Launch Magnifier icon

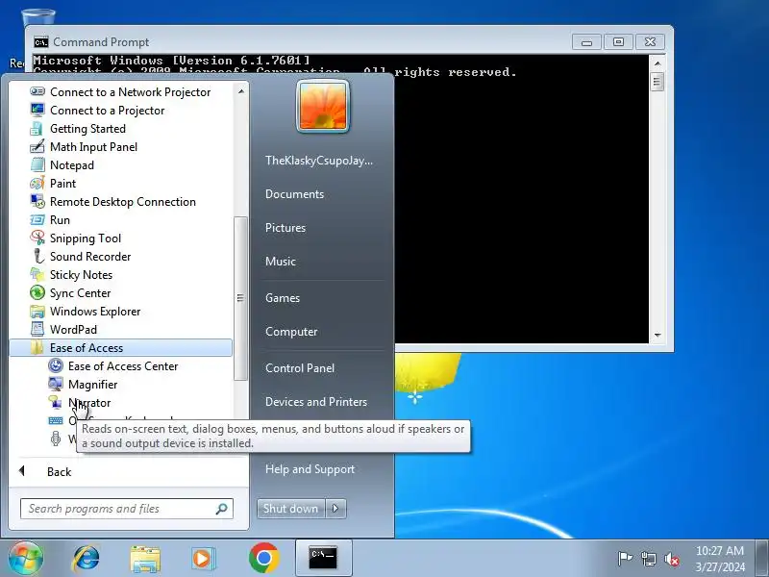(x=56, y=384)
